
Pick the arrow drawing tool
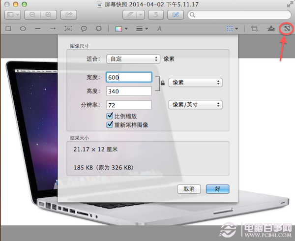pyautogui.click(x=53, y=29)
